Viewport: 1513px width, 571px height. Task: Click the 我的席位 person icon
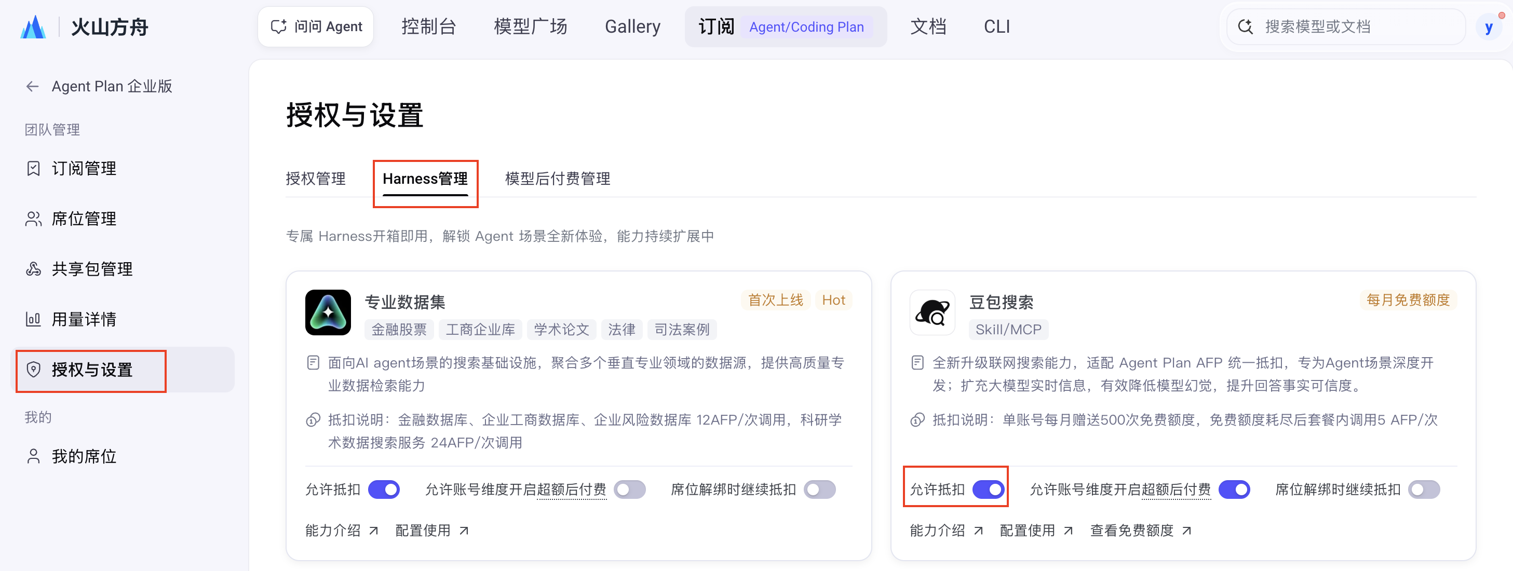(x=33, y=456)
